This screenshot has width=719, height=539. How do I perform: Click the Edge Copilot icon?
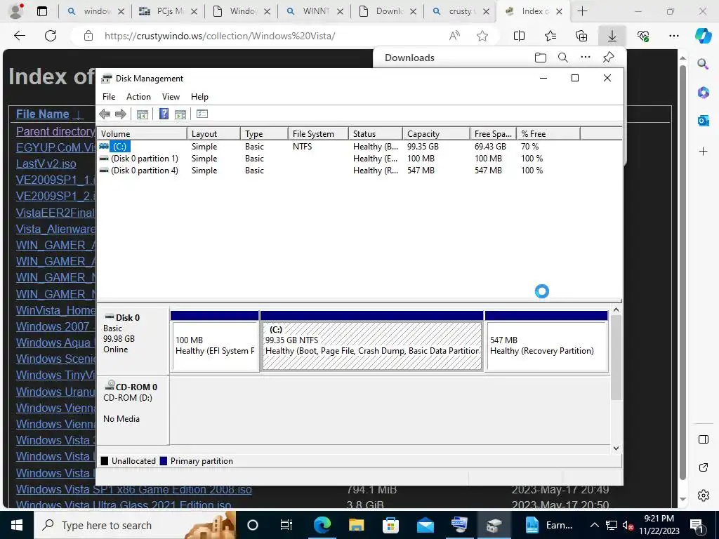[x=702, y=36]
